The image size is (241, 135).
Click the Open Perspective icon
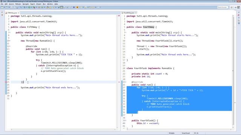click(x=232, y=7)
